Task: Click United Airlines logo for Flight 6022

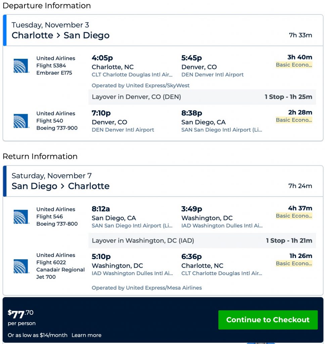Action: 21,266
